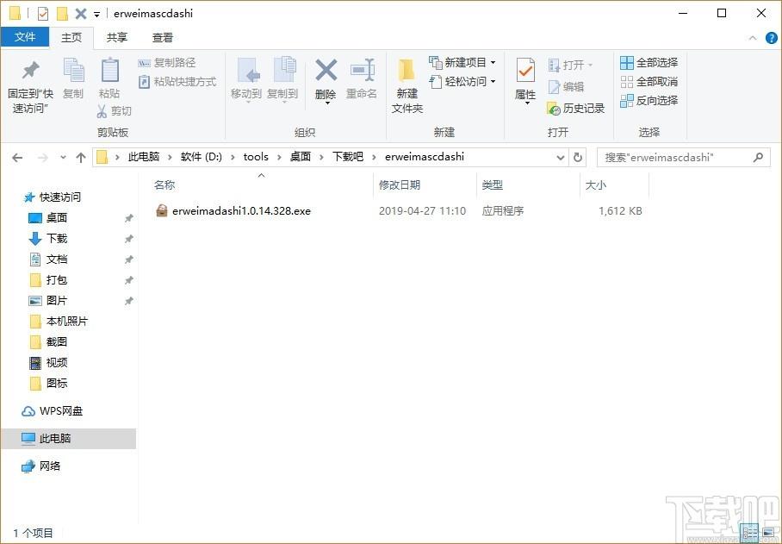Click Select none in ribbon

coord(649,81)
